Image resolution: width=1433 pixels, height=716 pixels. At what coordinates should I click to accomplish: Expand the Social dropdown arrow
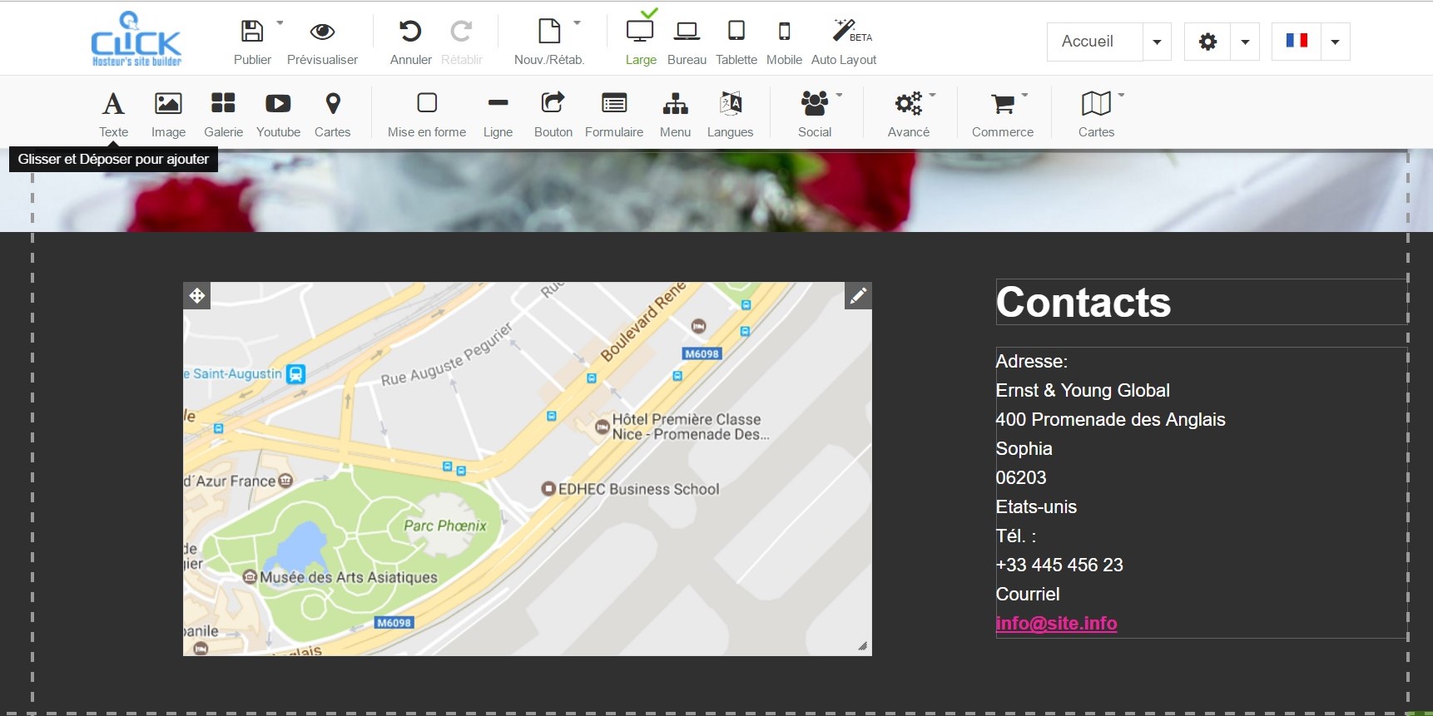[839, 95]
